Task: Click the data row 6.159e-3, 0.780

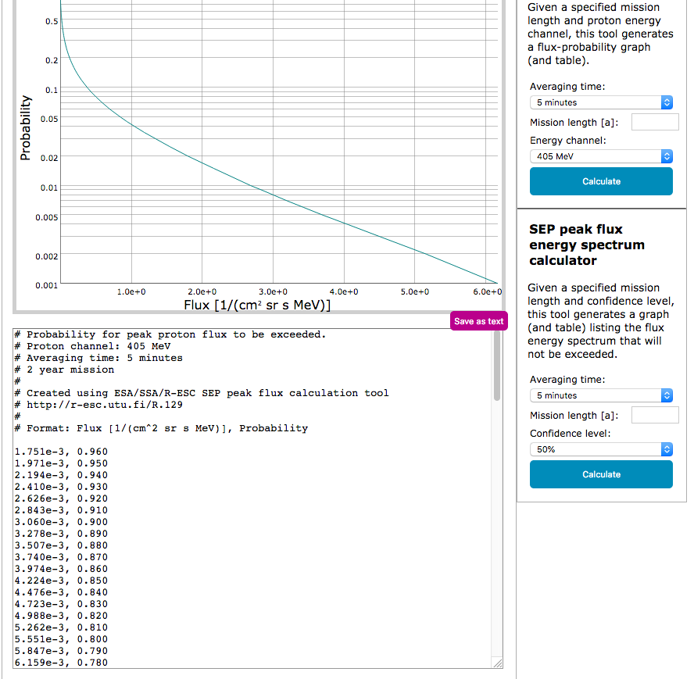Action: coord(61,663)
